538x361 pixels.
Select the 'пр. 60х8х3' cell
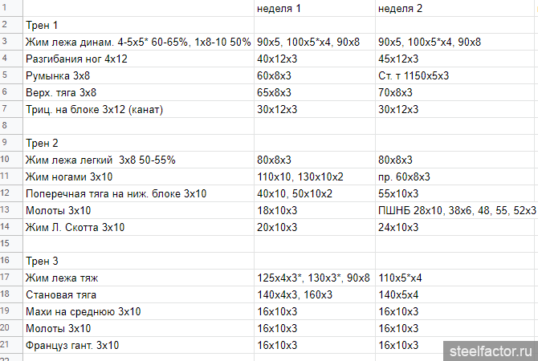coord(456,176)
